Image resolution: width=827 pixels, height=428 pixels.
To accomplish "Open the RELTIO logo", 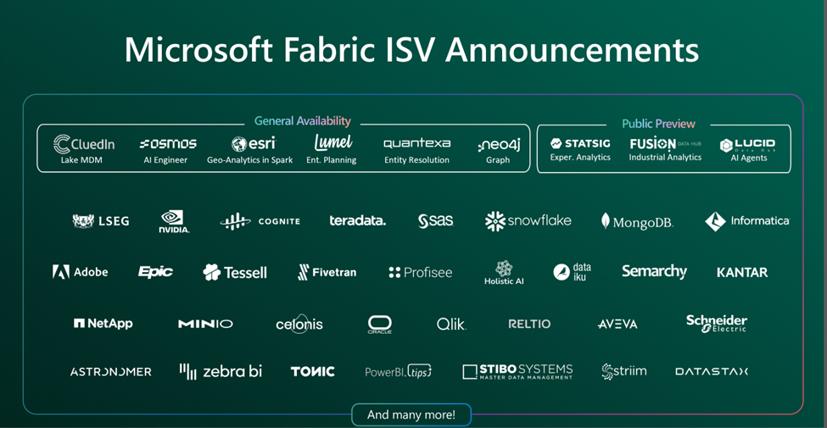I will click(529, 324).
